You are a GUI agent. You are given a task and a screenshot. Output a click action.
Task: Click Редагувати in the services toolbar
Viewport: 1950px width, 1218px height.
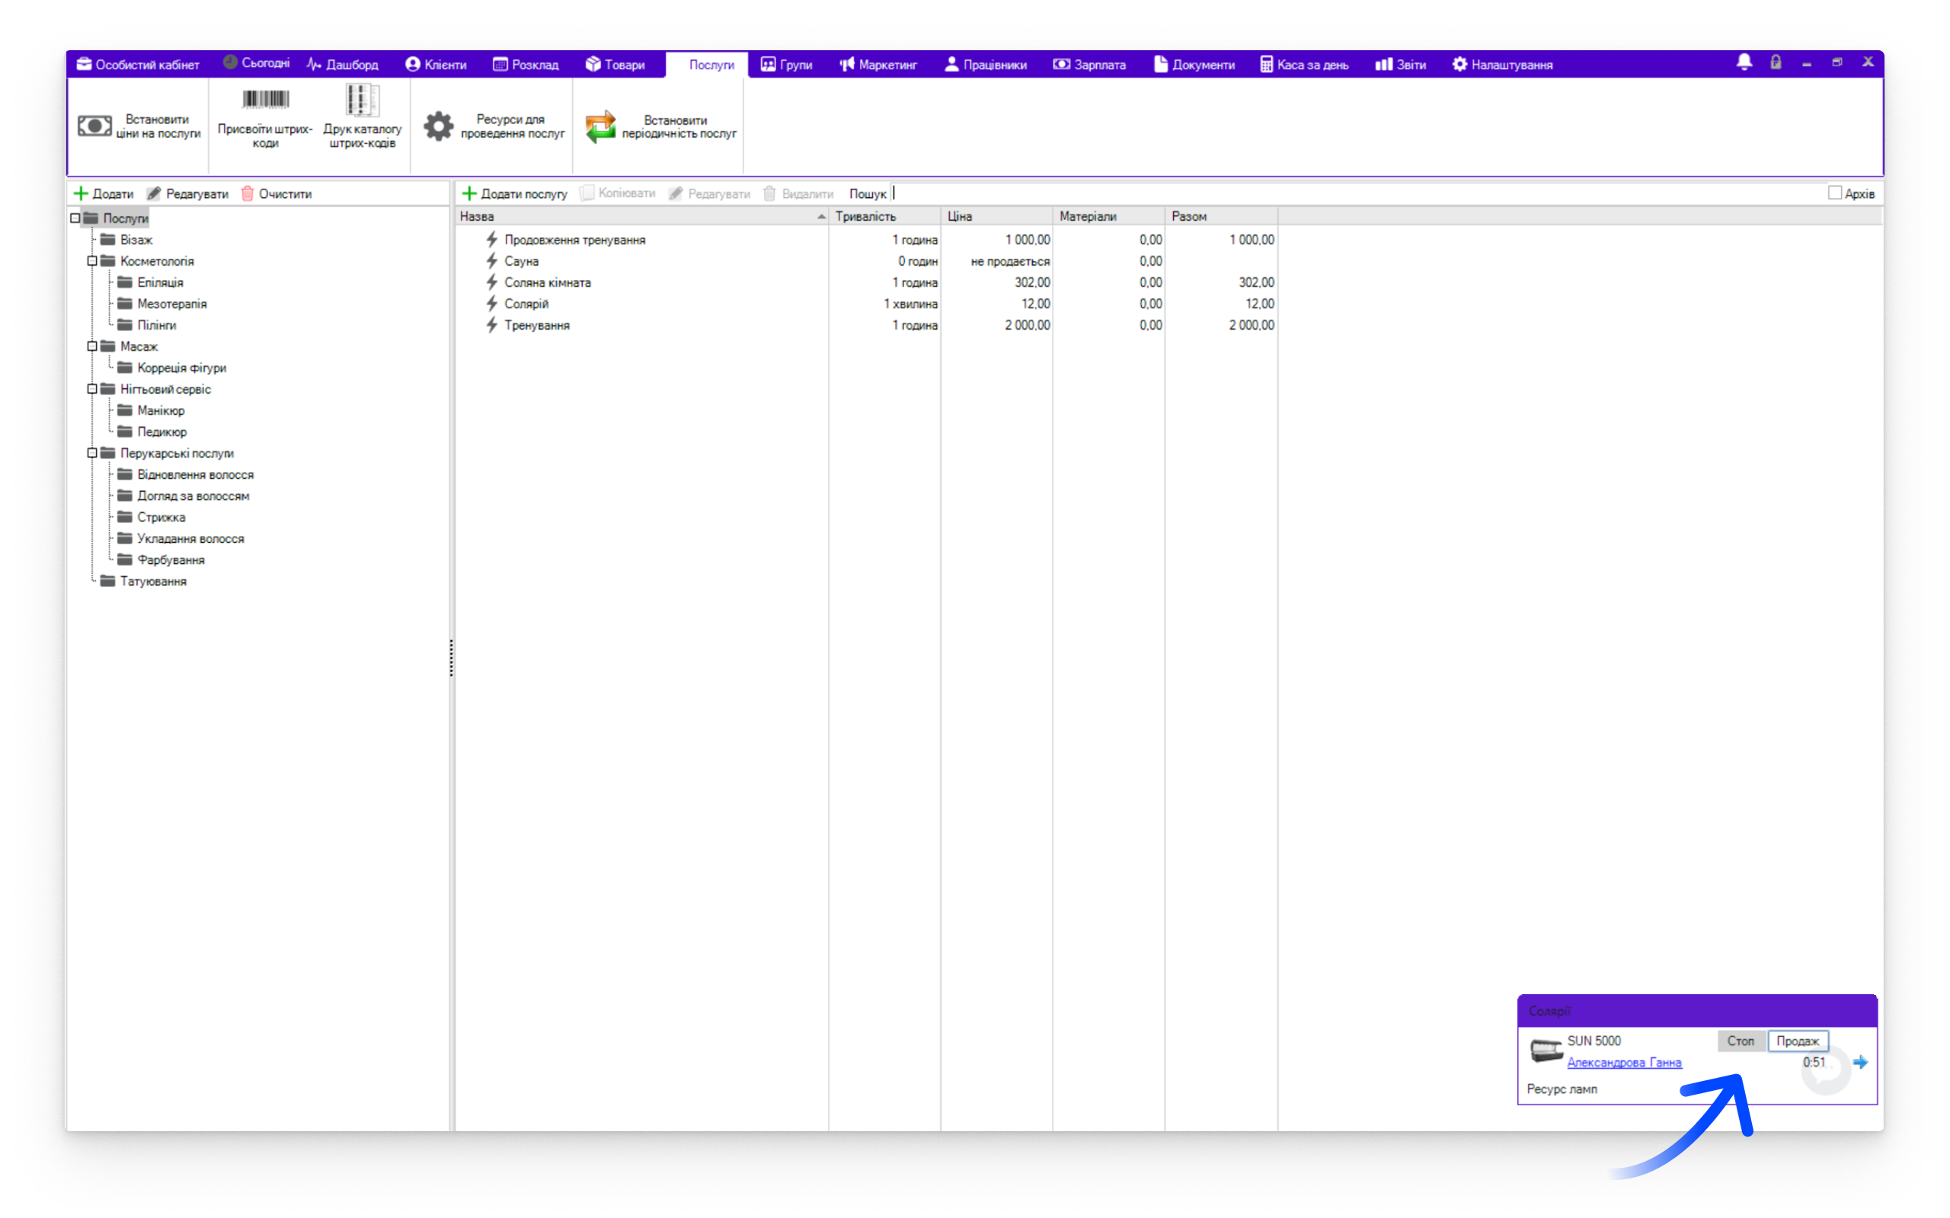pos(709,193)
